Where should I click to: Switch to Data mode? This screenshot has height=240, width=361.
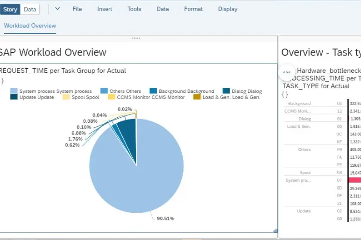[30, 9]
